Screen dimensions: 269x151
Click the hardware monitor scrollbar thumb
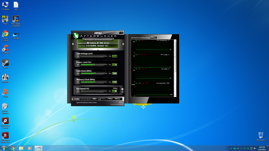[175, 57]
